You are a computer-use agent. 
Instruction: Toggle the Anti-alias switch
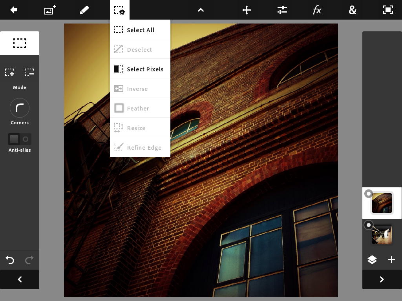pos(20,139)
